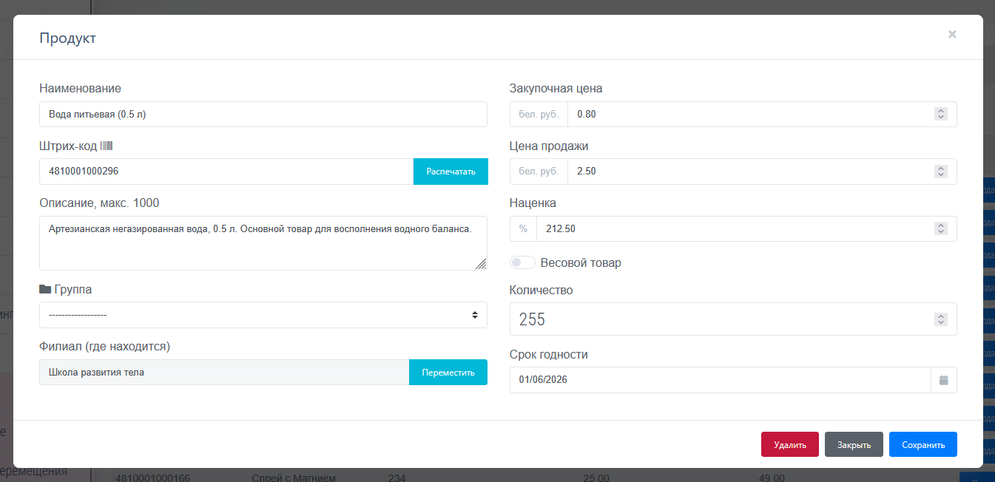Click the Наименование text field
The width and height of the screenshot is (995, 482).
pos(263,115)
